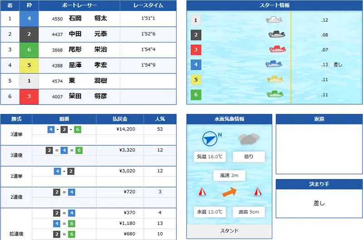Image resolution: width=363 pixels, height=240 pixels.
Task: Select racer name 東 潤樹
Action: click(x=88, y=81)
